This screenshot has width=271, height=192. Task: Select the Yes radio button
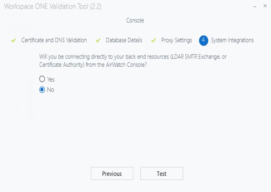click(x=42, y=79)
